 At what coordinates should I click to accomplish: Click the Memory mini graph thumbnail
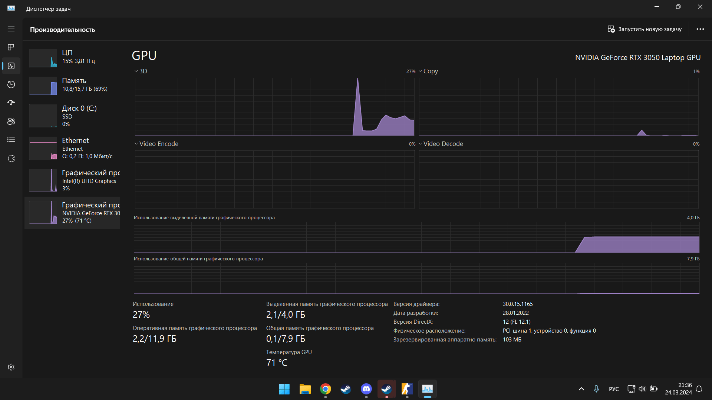pos(43,86)
